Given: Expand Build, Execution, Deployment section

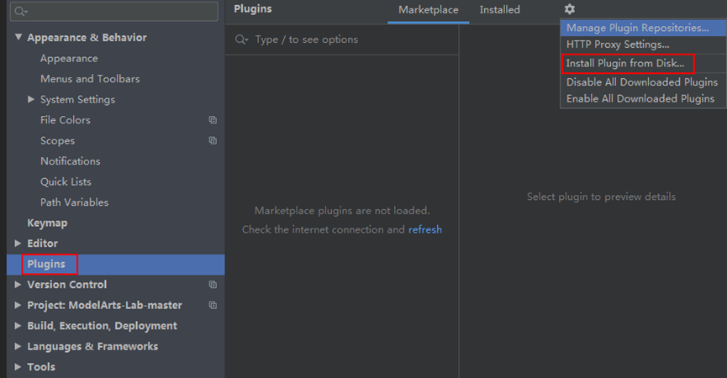Looking at the screenshot, I should pyautogui.click(x=18, y=326).
